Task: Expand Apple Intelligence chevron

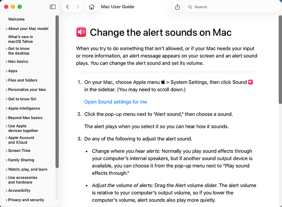Action: point(7,109)
